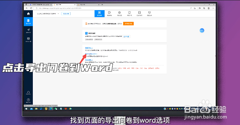Open the Mail app on the taskbar
Screen dimensions: 240x125
click(x=32, y=109)
